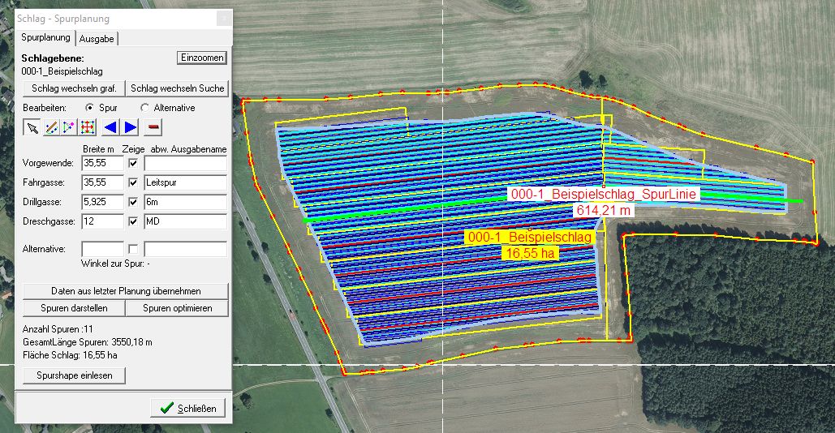The width and height of the screenshot is (835, 433).
Task: Click the blue left arrow button
Action: click(x=111, y=127)
